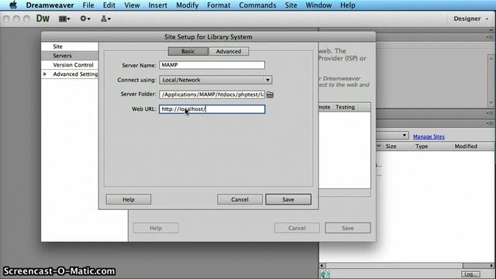Screen dimensions: 496x279
Task: Click the Testing column header
Action: (x=345, y=107)
